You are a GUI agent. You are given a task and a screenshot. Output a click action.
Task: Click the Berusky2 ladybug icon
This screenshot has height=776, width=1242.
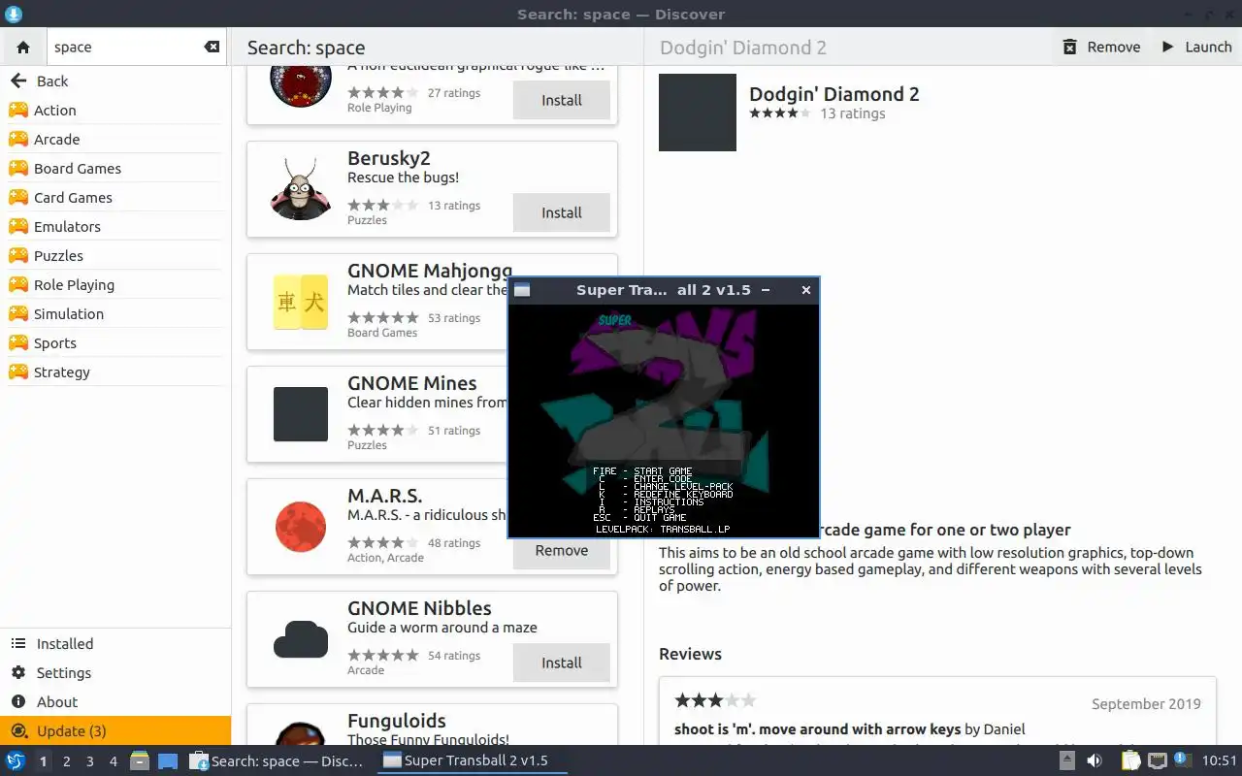(x=301, y=189)
